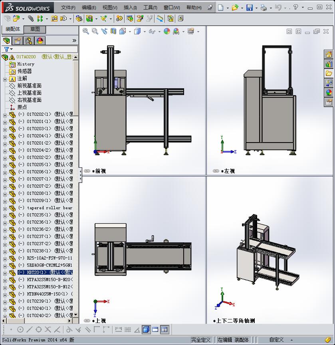Click the Help question mark icon

[295, 7]
